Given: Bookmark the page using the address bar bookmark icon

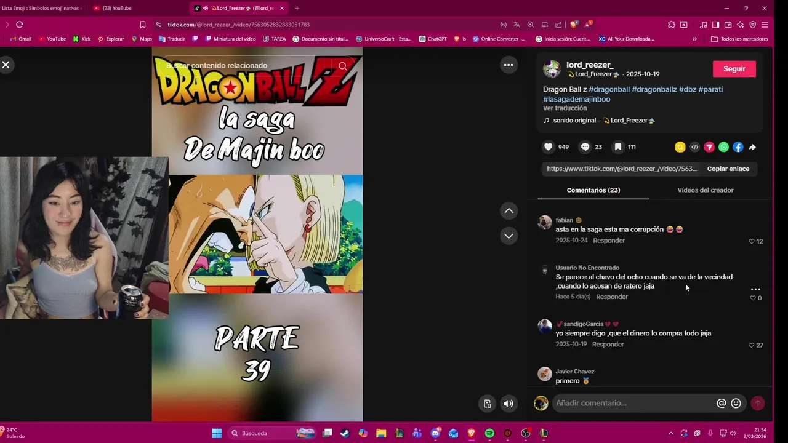Looking at the screenshot, I should [143, 25].
